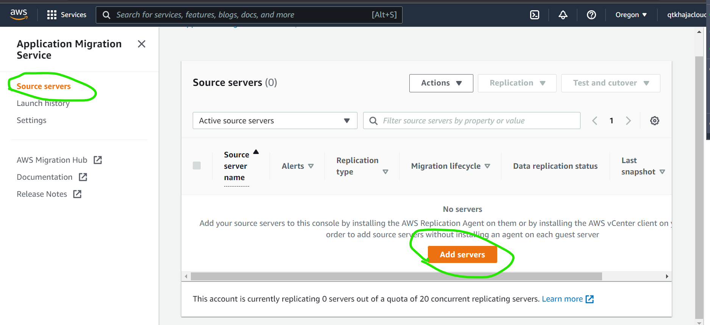
Task: Open the notifications bell
Action: [563, 15]
